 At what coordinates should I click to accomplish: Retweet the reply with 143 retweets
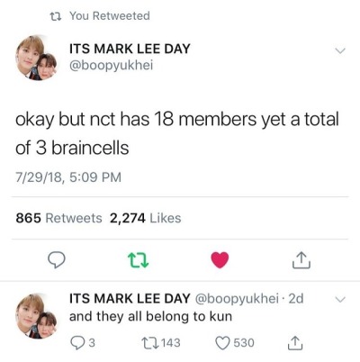pyautogui.click(x=161, y=343)
